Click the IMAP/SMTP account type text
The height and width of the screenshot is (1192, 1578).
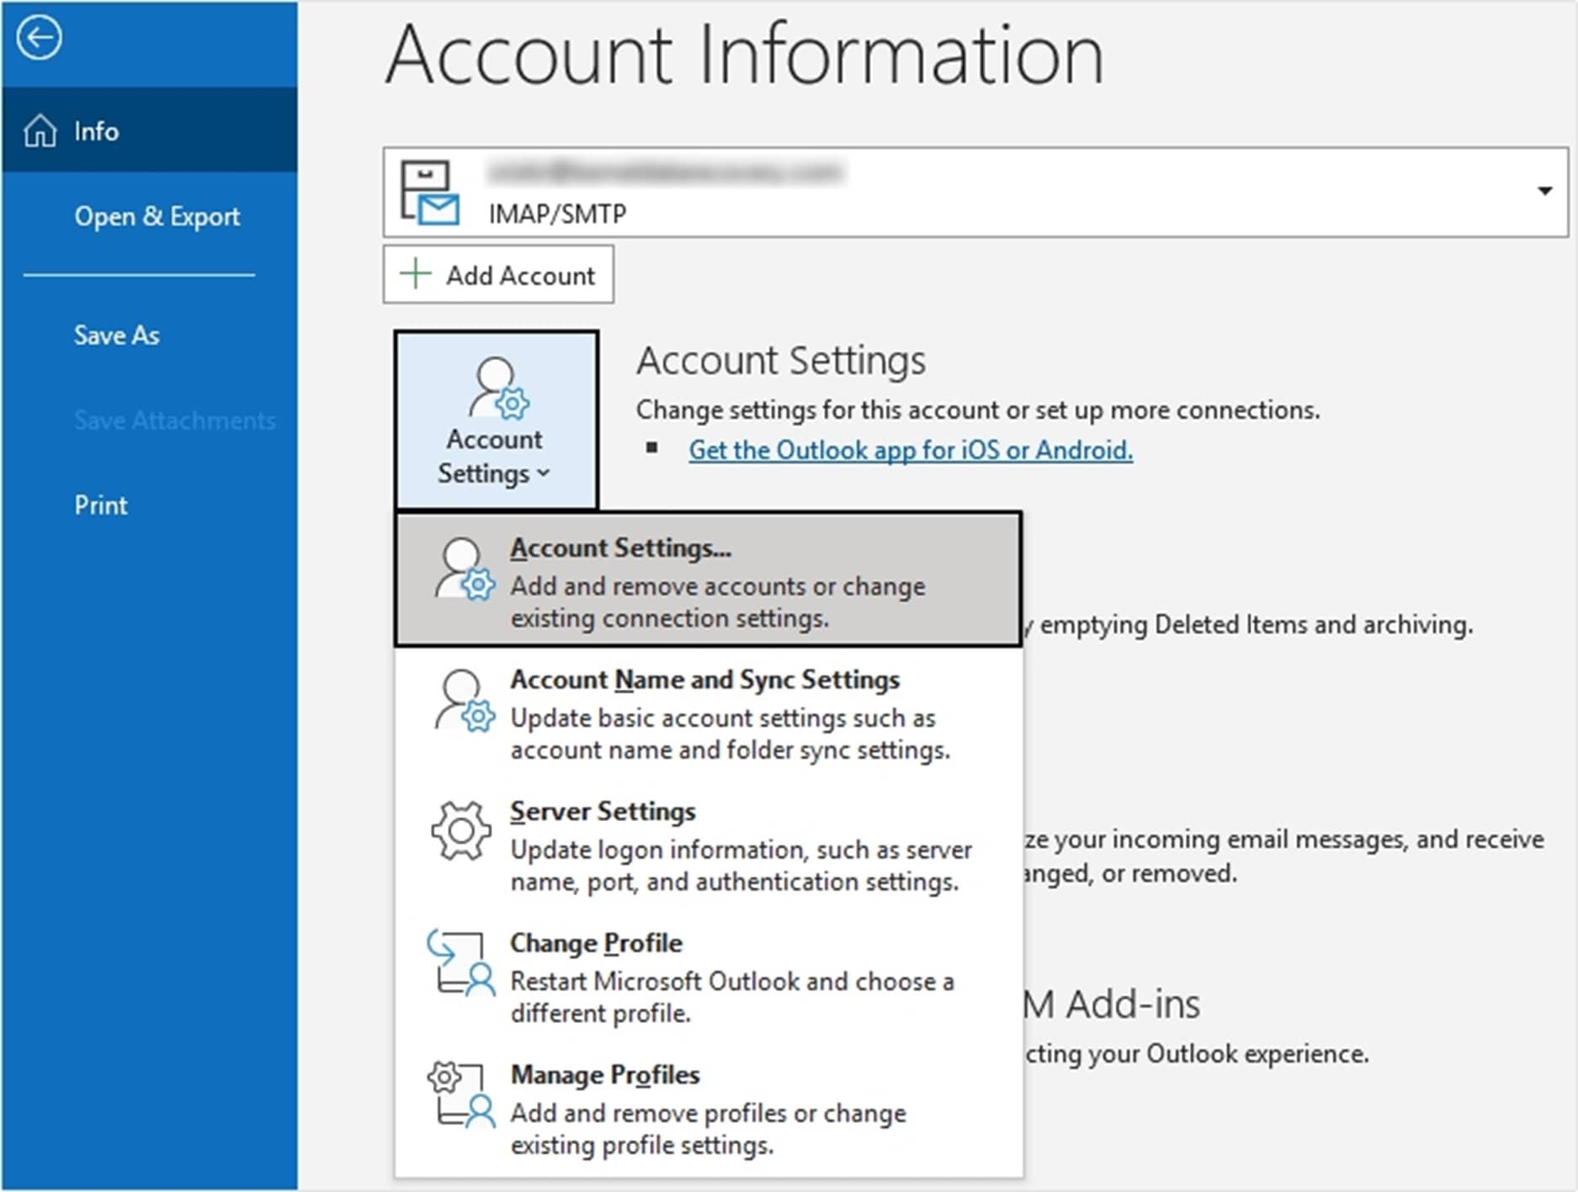tap(557, 214)
